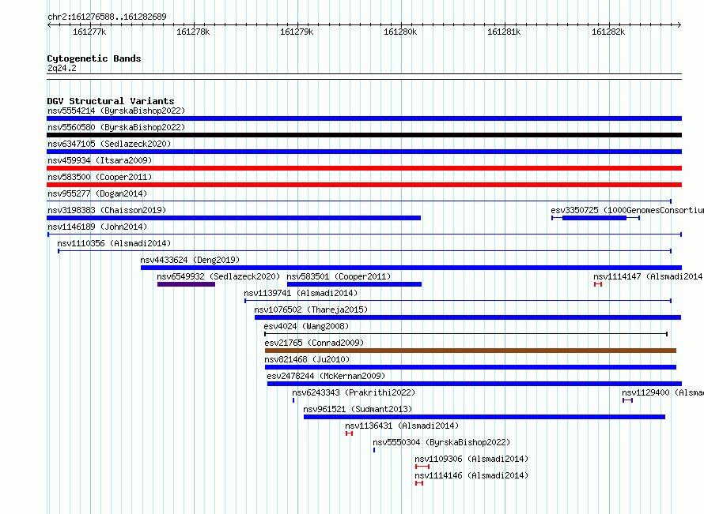Screen dimensions: 704x514
Task: Open the nsv1114147 (Alsmadi2014) label
Action: pos(649,276)
